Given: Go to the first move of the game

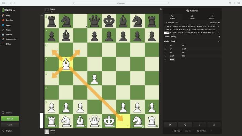Looking at the screenshot, I should 170,125.
